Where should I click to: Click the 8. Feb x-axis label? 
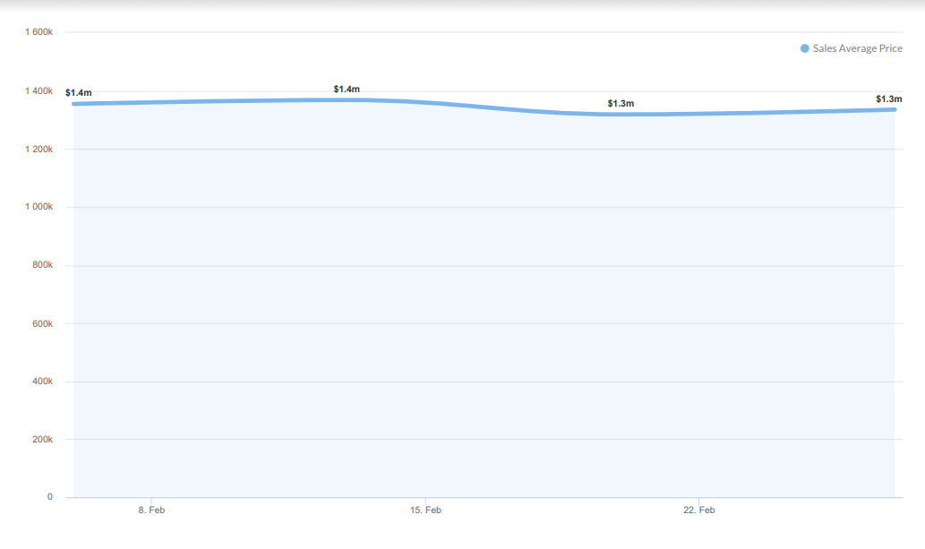(x=151, y=510)
